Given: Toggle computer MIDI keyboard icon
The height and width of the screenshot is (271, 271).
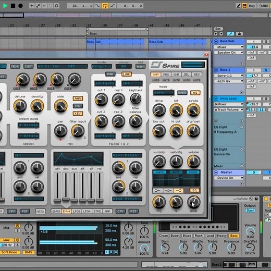Looking at the screenshot, I should [244, 6].
